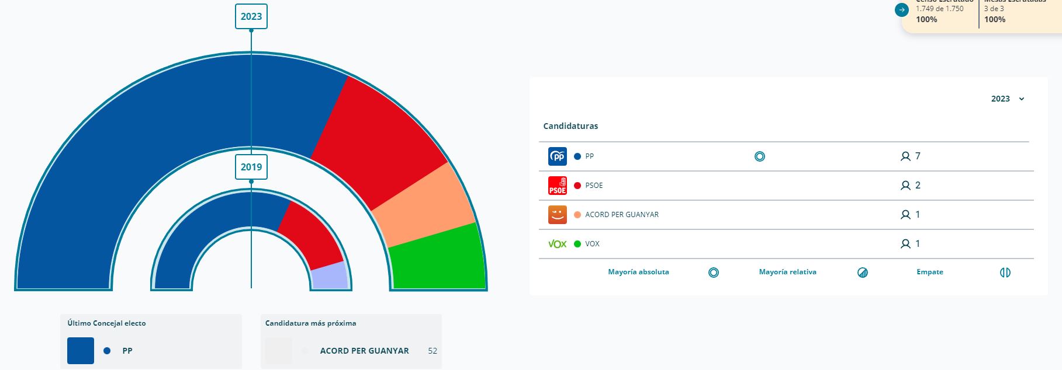Click the green VOX segment of the 2023 arc

[438, 260]
